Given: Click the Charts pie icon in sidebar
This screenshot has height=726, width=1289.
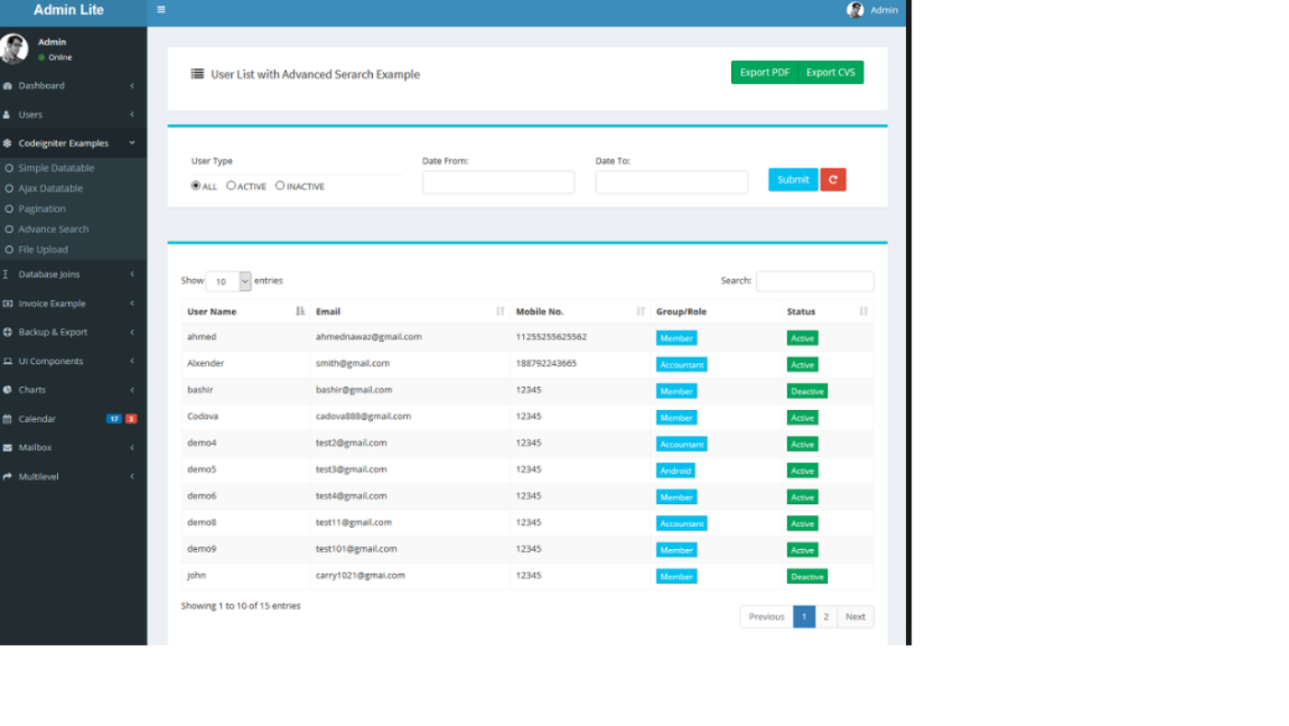Looking at the screenshot, I should [x=7, y=390].
